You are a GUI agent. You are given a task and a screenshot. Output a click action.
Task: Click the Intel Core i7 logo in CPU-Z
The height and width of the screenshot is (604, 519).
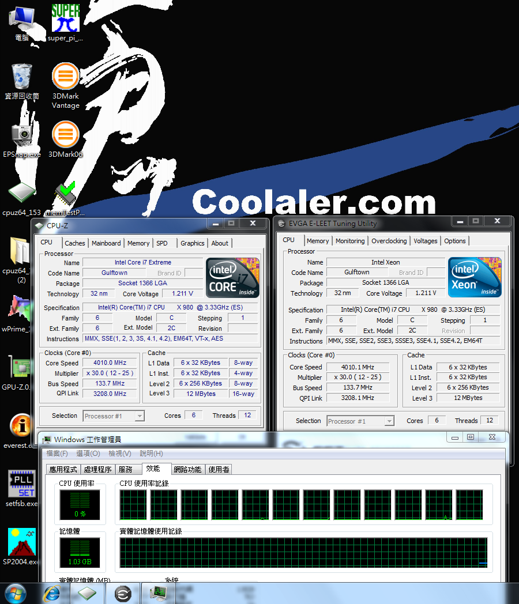point(233,278)
